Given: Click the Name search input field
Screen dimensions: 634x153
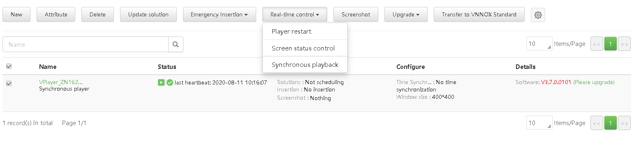Looking at the screenshot, I should 86,44.
